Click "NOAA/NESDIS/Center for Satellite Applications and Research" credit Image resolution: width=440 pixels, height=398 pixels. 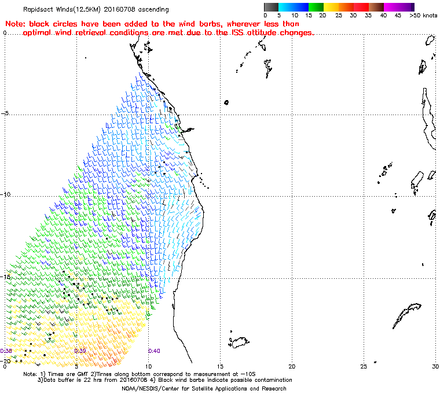pyautogui.click(x=204, y=389)
